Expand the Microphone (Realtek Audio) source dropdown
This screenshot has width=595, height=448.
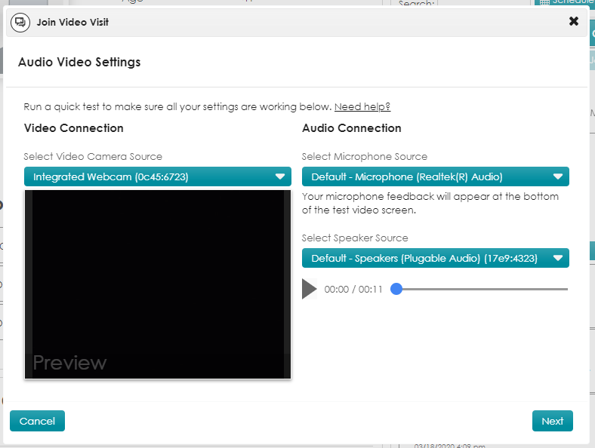tap(435, 176)
